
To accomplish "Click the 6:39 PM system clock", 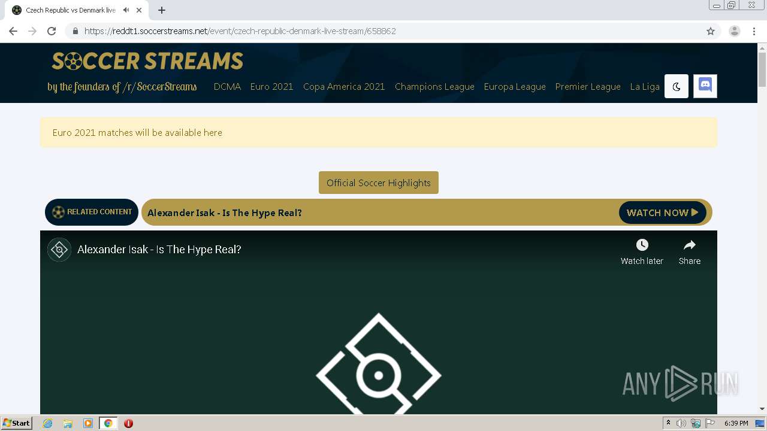I will [x=736, y=423].
